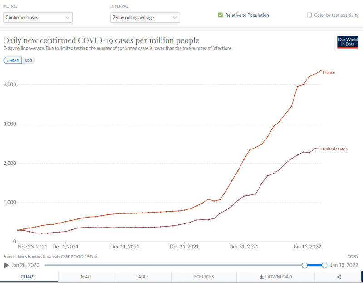The width and height of the screenshot is (363, 283).
Task: Click the Our World in Data logo
Action: pos(348,42)
